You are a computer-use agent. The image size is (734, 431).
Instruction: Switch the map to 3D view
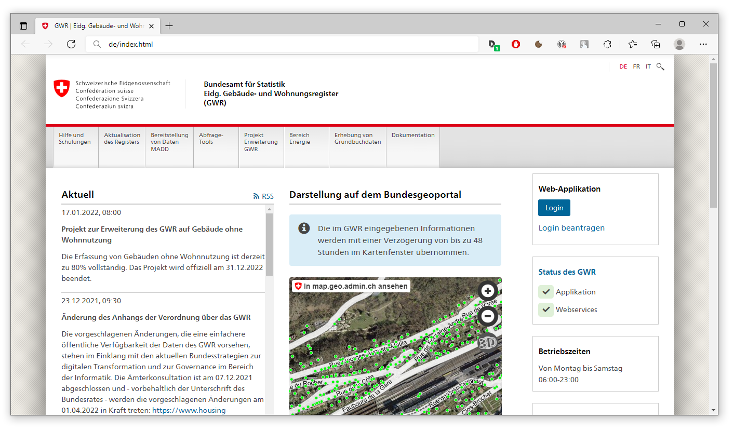point(487,343)
